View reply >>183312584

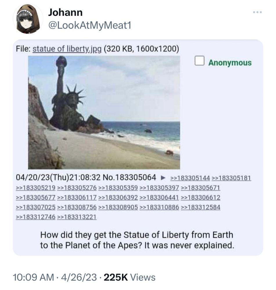coord(201,207)
